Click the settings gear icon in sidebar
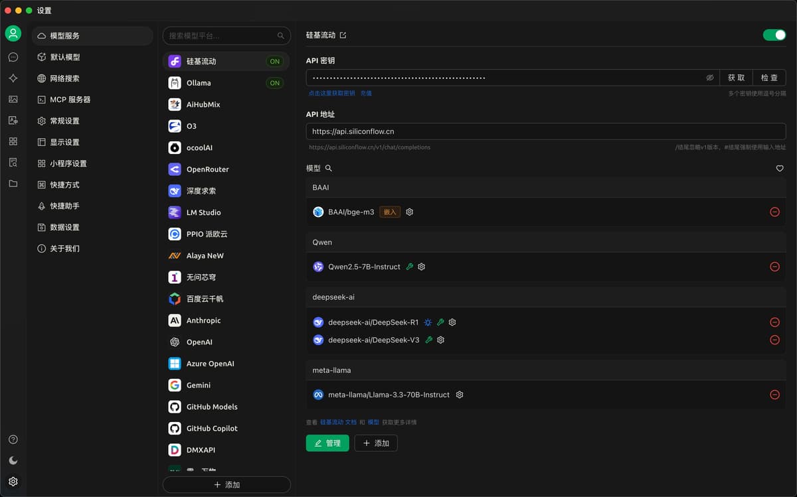The image size is (797, 497). [13, 482]
